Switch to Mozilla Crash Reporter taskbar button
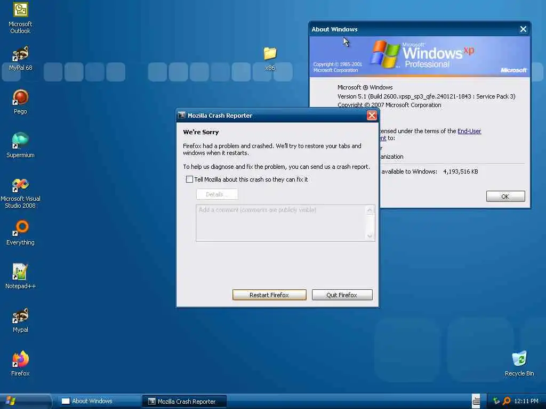 (x=184, y=401)
